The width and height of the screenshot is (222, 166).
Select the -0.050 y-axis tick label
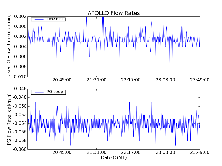tap(19, 106)
